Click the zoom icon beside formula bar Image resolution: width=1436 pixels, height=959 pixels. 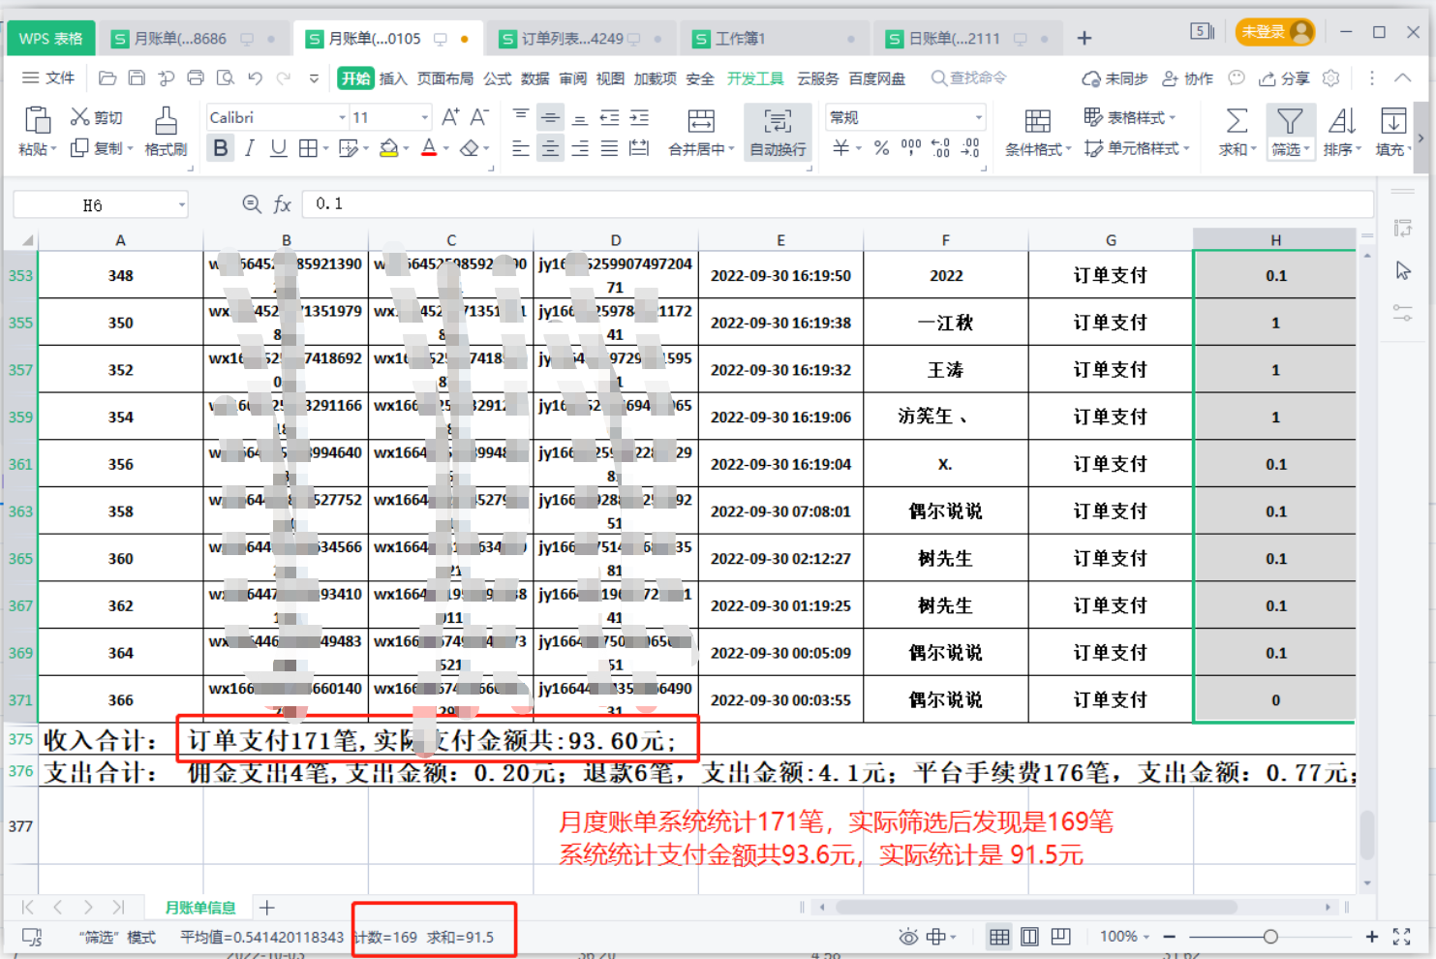tap(252, 203)
